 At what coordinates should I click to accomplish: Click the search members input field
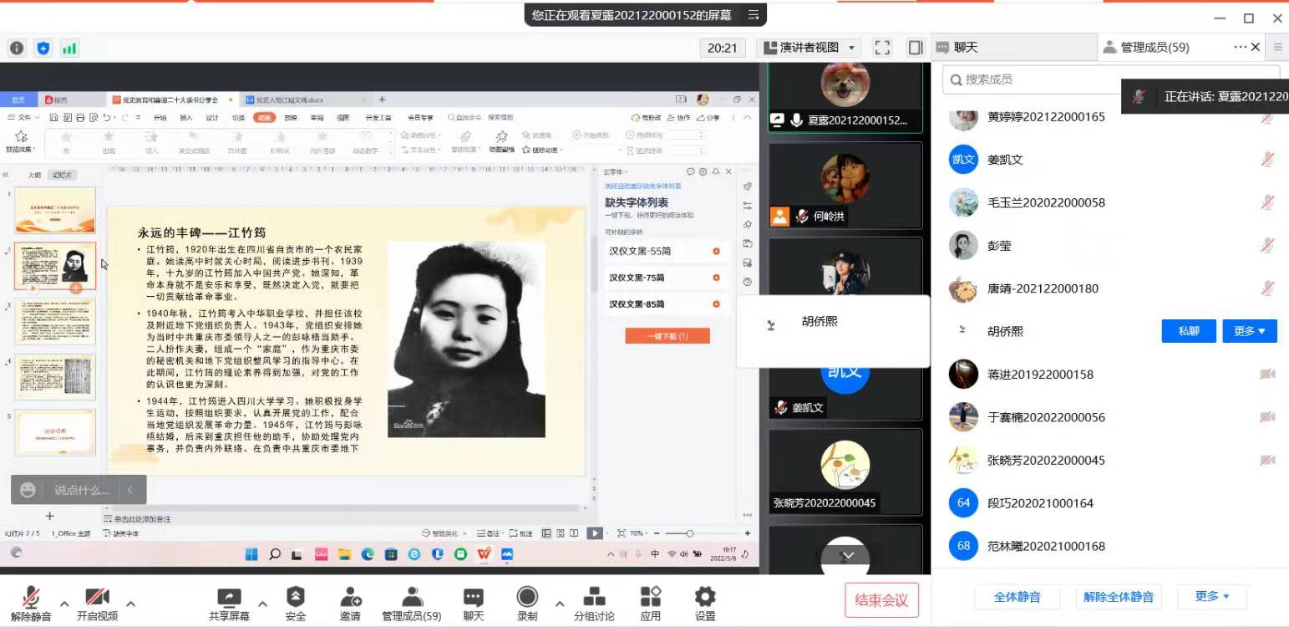pyautogui.click(x=1036, y=79)
